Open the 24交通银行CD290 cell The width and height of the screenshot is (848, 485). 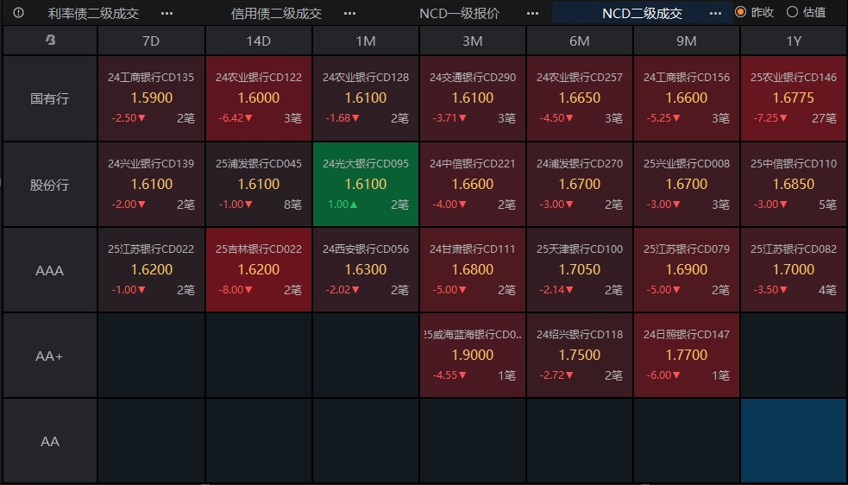tap(473, 98)
